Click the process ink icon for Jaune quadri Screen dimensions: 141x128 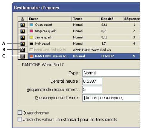23,38
